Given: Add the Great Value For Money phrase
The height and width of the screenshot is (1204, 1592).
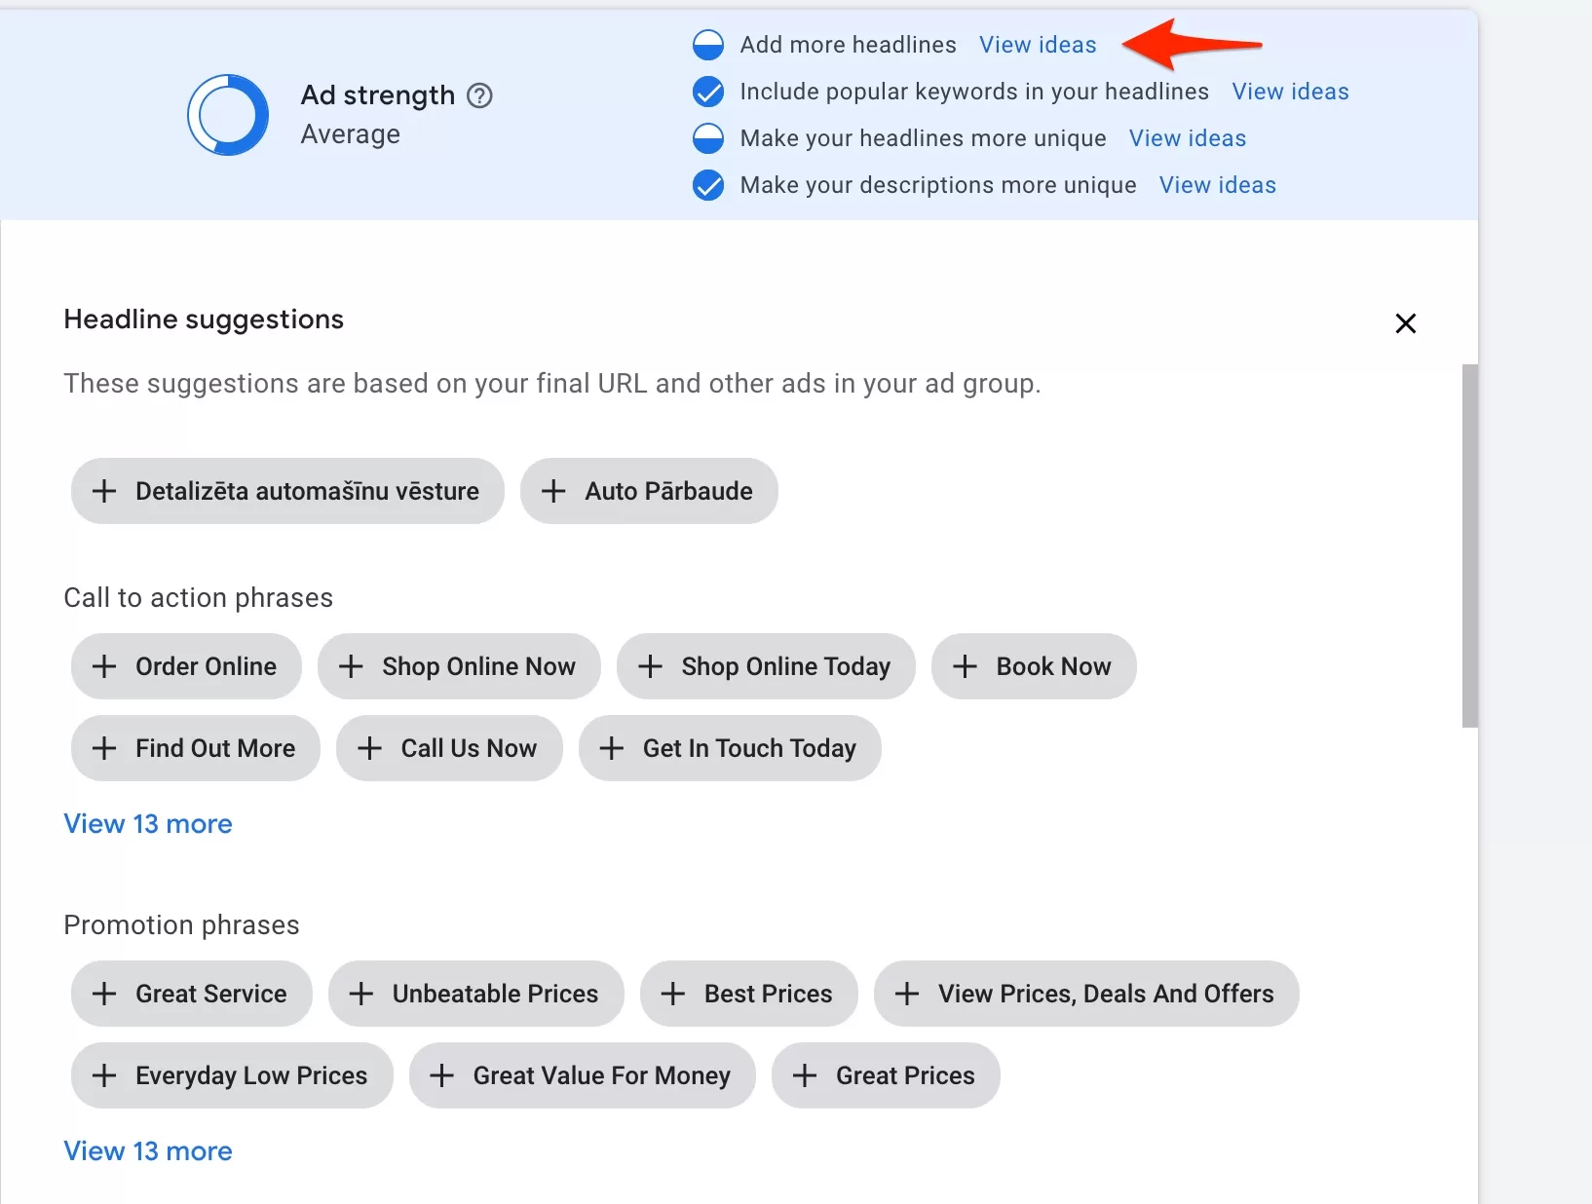Looking at the screenshot, I should pos(582,1075).
